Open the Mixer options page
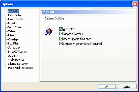Viewport: 139px width, 92px height. click(11, 35)
